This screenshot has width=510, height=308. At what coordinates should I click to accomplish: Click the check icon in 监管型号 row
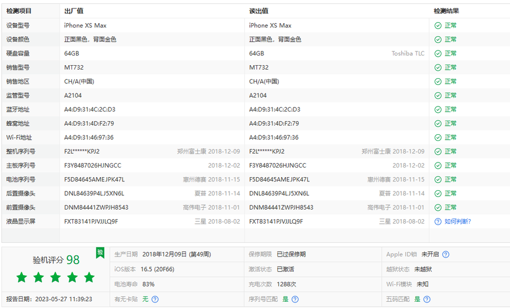tap(438, 96)
